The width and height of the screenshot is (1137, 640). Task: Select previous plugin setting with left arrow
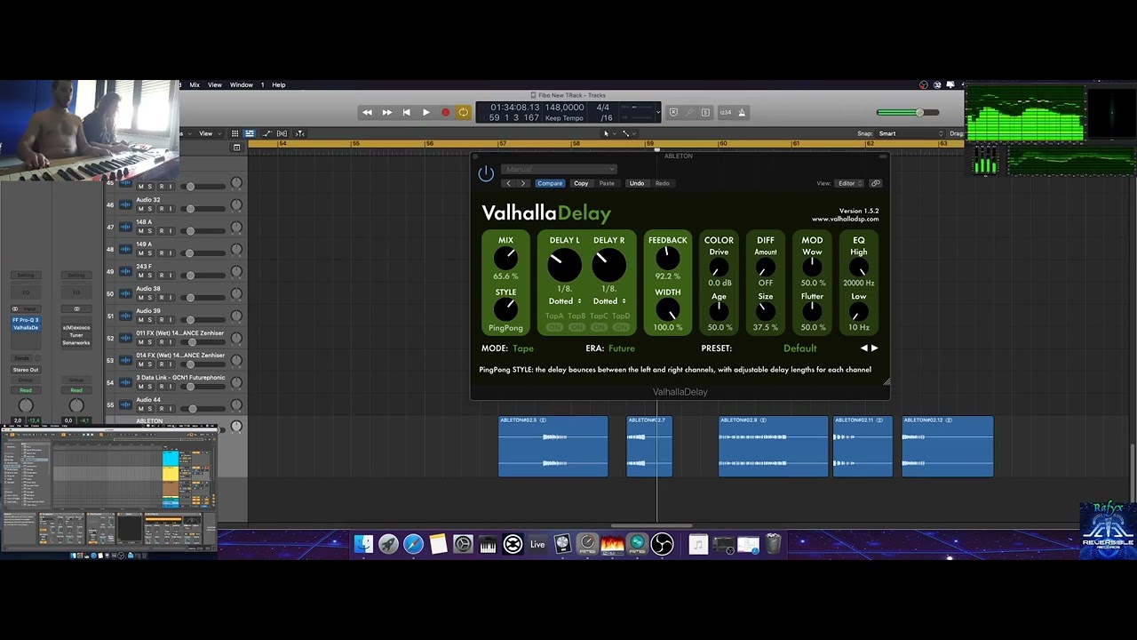click(x=508, y=183)
